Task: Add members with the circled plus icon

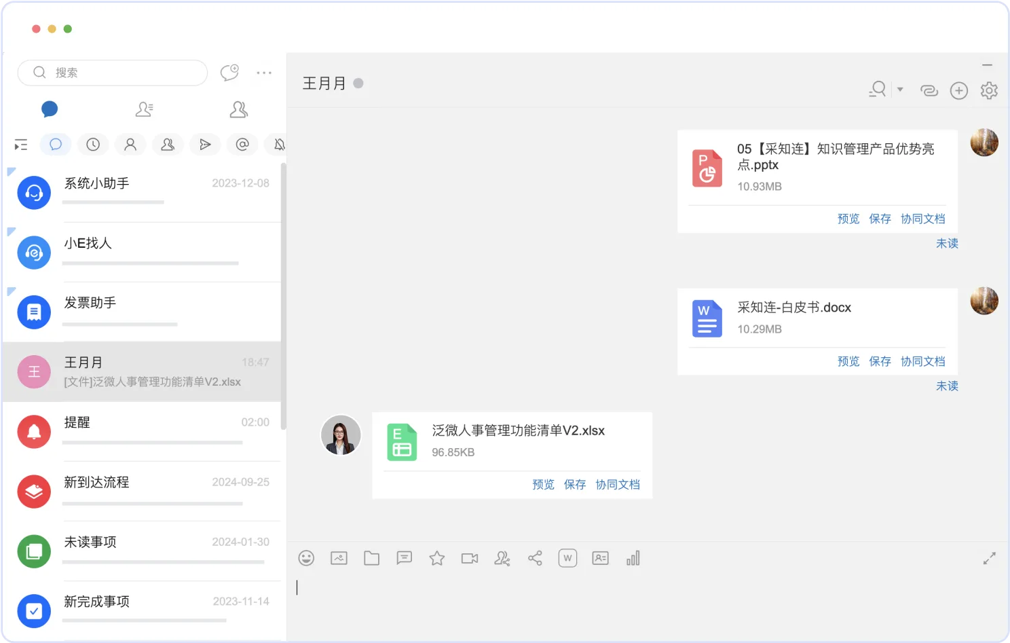Action: (959, 90)
